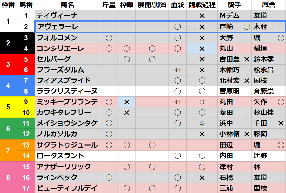Toggle the highlighted × in コンシリエーレ's 臨戦過程 cell

pyautogui.click(x=202, y=48)
